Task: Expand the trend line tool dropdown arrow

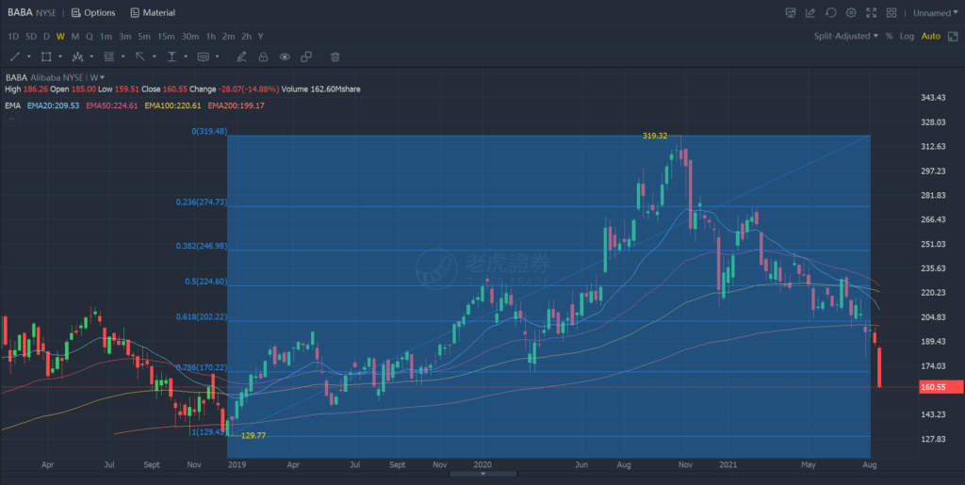Action: click(x=29, y=57)
